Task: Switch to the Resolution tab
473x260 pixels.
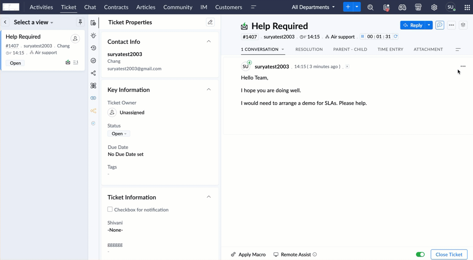Action: tap(309, 49)
